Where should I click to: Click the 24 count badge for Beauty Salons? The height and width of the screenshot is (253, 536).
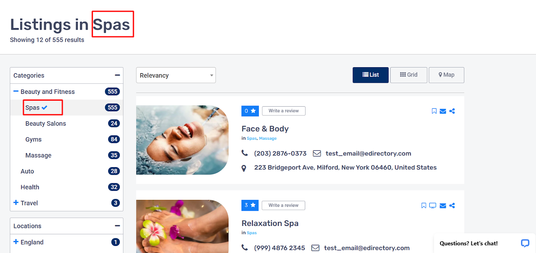(114, 123)
